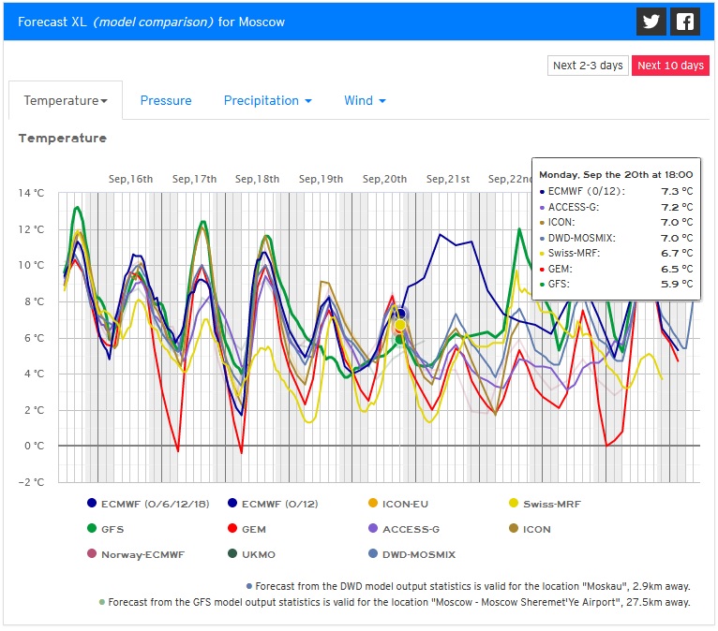
Task: Toggle the Norway-ECMWF legend series
Action: click(136, 554)
